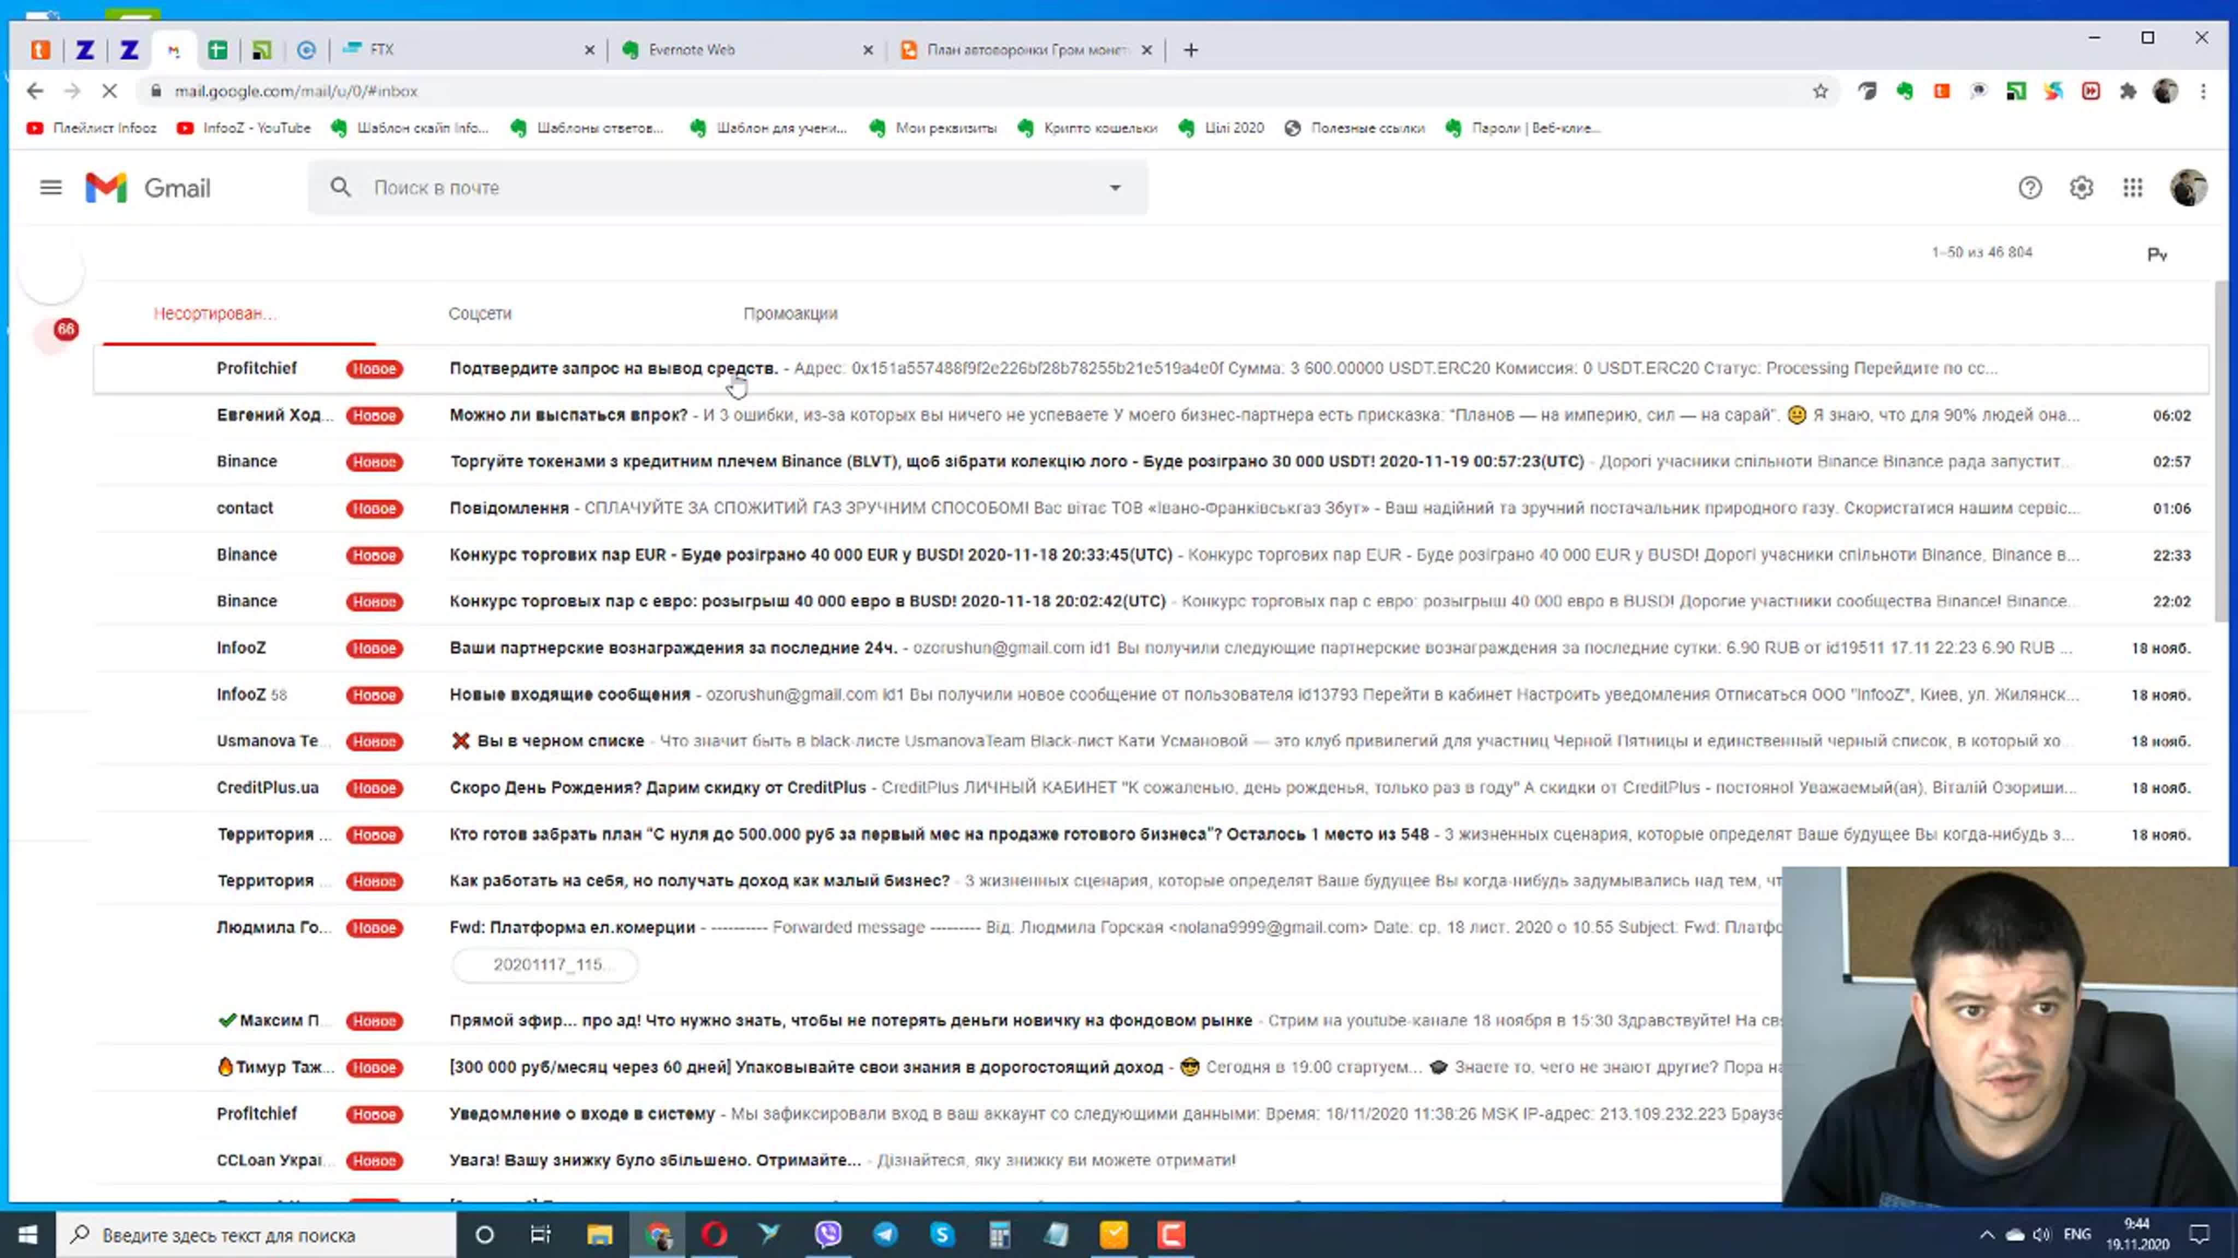The image size is (2238, 1258).
Task: Open Chrome three-dot menu
Action: click(2203, 91)
